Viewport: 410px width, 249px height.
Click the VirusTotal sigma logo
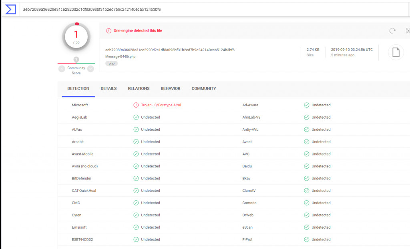click(11, 10)
